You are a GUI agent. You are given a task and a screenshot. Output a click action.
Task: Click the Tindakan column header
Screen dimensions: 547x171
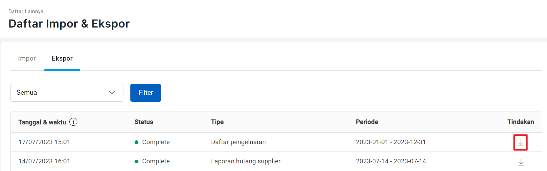click(x=521, y=122)
